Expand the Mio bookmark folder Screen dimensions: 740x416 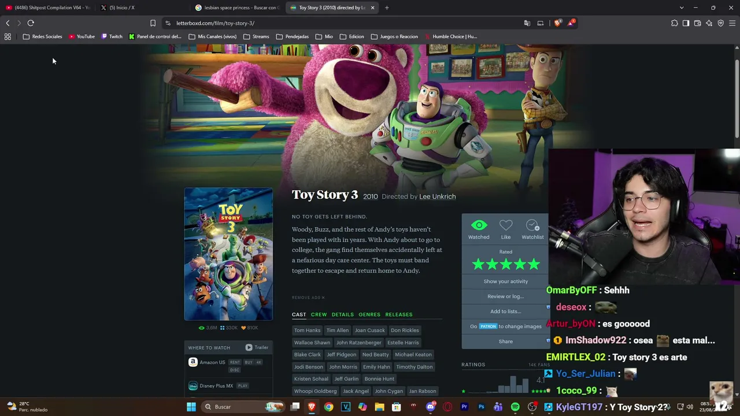point(324,36)
